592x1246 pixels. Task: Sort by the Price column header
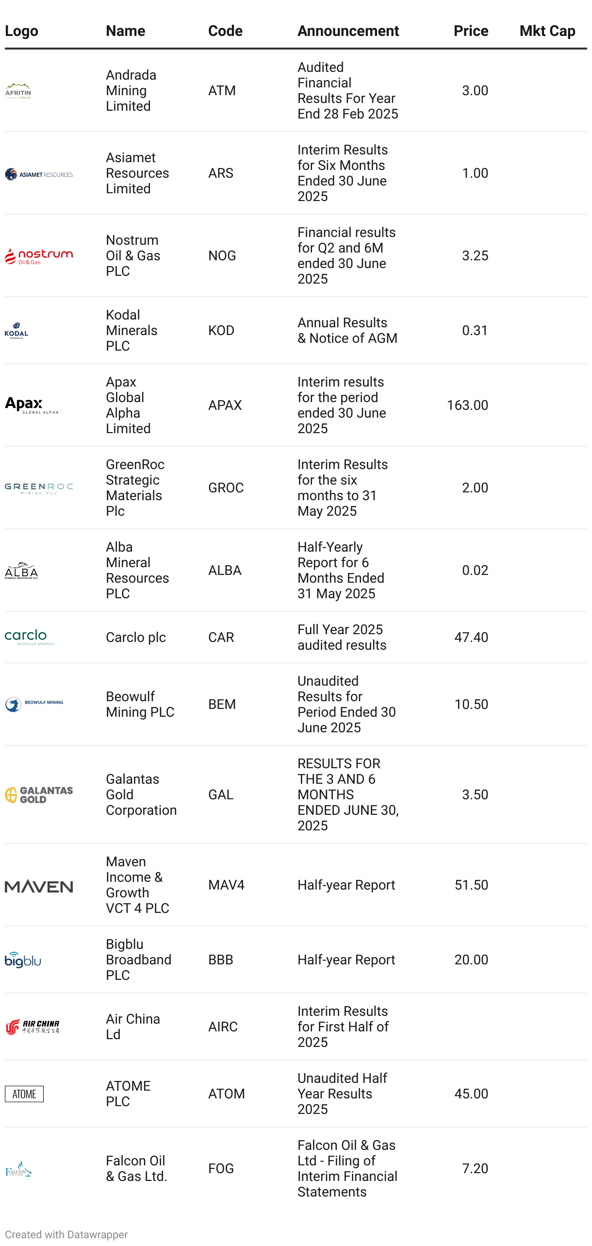pos(471,31)
